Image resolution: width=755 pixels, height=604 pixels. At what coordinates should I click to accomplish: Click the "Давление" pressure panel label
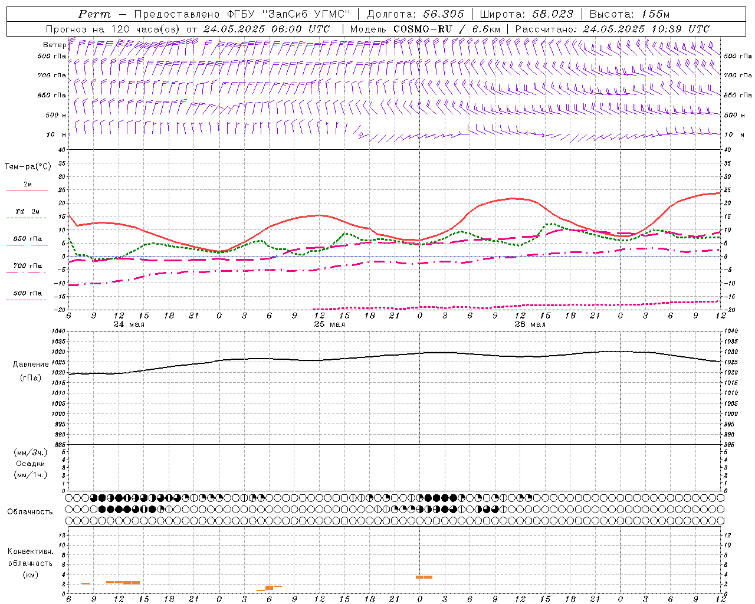31,365
